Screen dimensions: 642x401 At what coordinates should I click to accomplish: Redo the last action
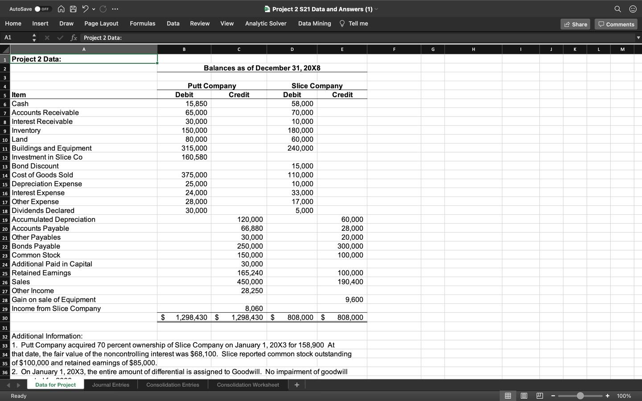click(103, 9)
